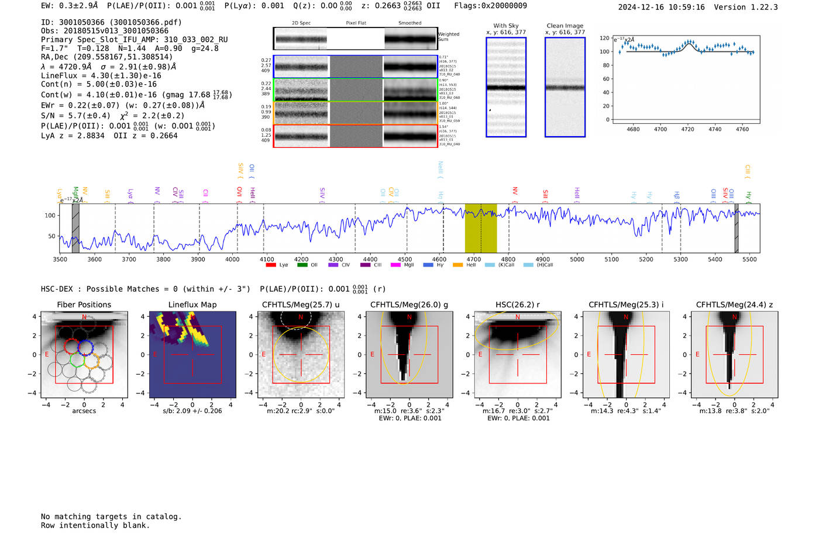The height and width of the screenshot is (557, 819).
Task: Click the HSC-DEX Possible Matches line
Action: 213,289
